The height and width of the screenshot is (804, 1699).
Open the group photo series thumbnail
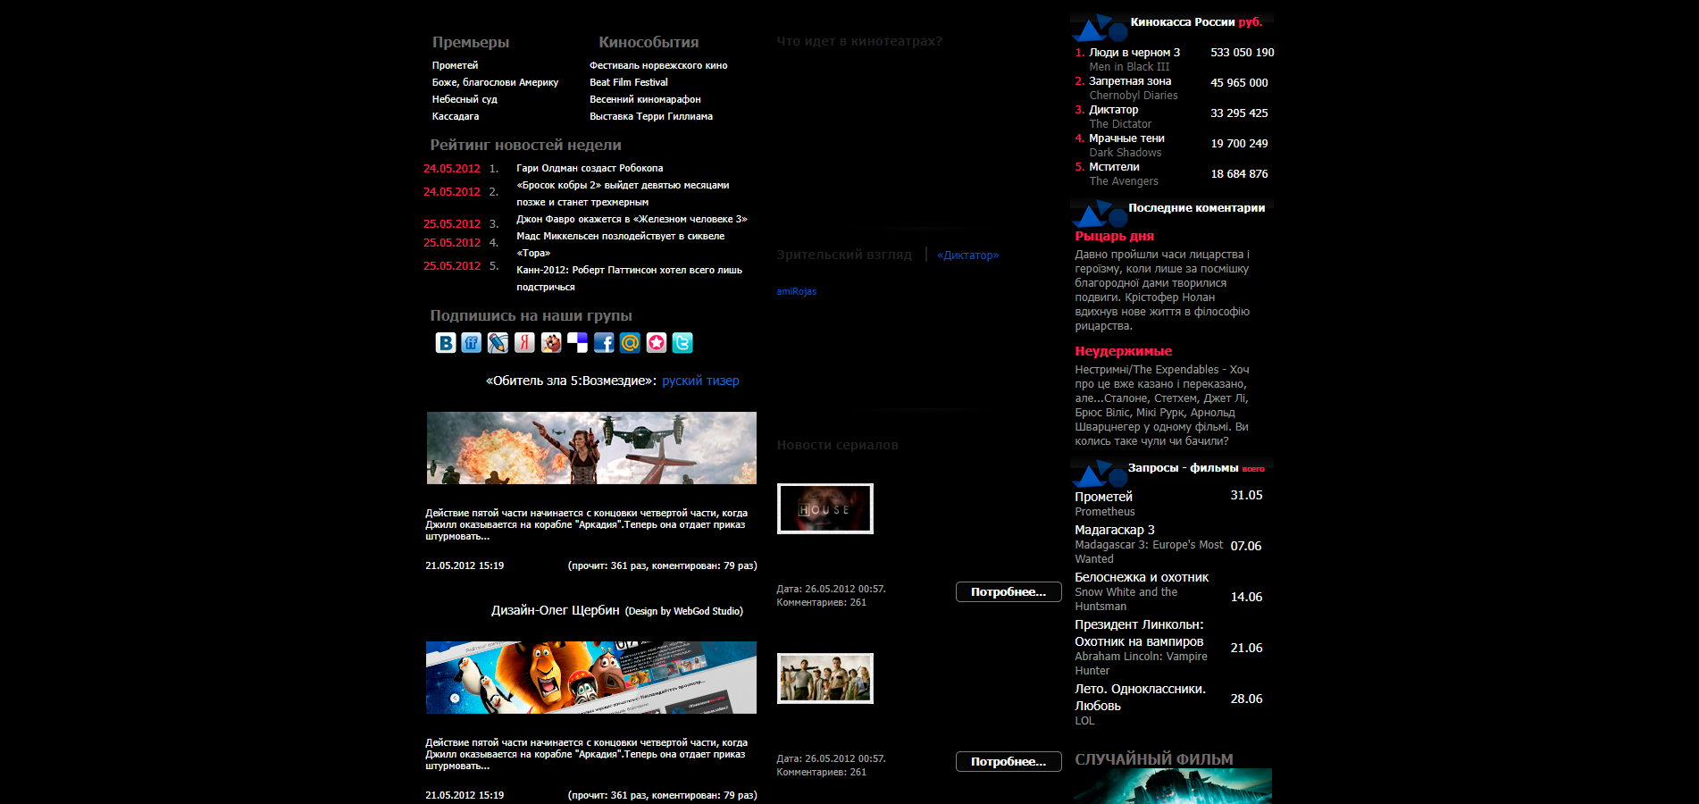click(825, 678)
